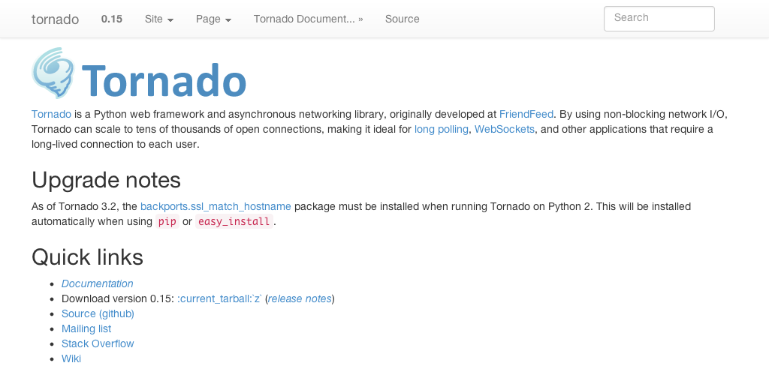The height and width of the screenshot is (375, 769).
Task: Download via the current_tarball link
Action: click(219, 299)
